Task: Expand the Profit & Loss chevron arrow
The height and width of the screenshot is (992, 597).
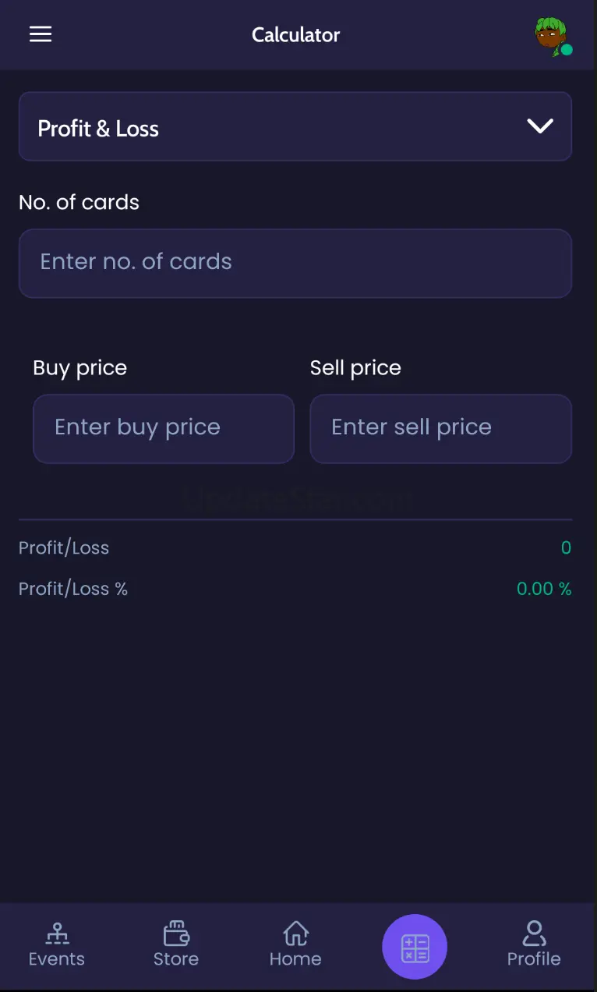Action: 540,126
